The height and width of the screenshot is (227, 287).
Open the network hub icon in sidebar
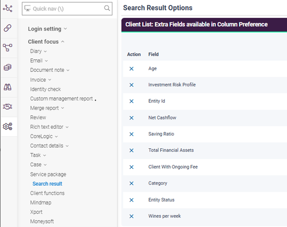click(7, 9)
